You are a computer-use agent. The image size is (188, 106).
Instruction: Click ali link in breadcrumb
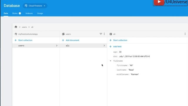click(32, 27)
